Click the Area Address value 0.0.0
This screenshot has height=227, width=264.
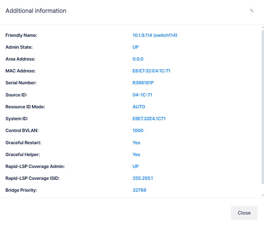click(x=138, y=59)
